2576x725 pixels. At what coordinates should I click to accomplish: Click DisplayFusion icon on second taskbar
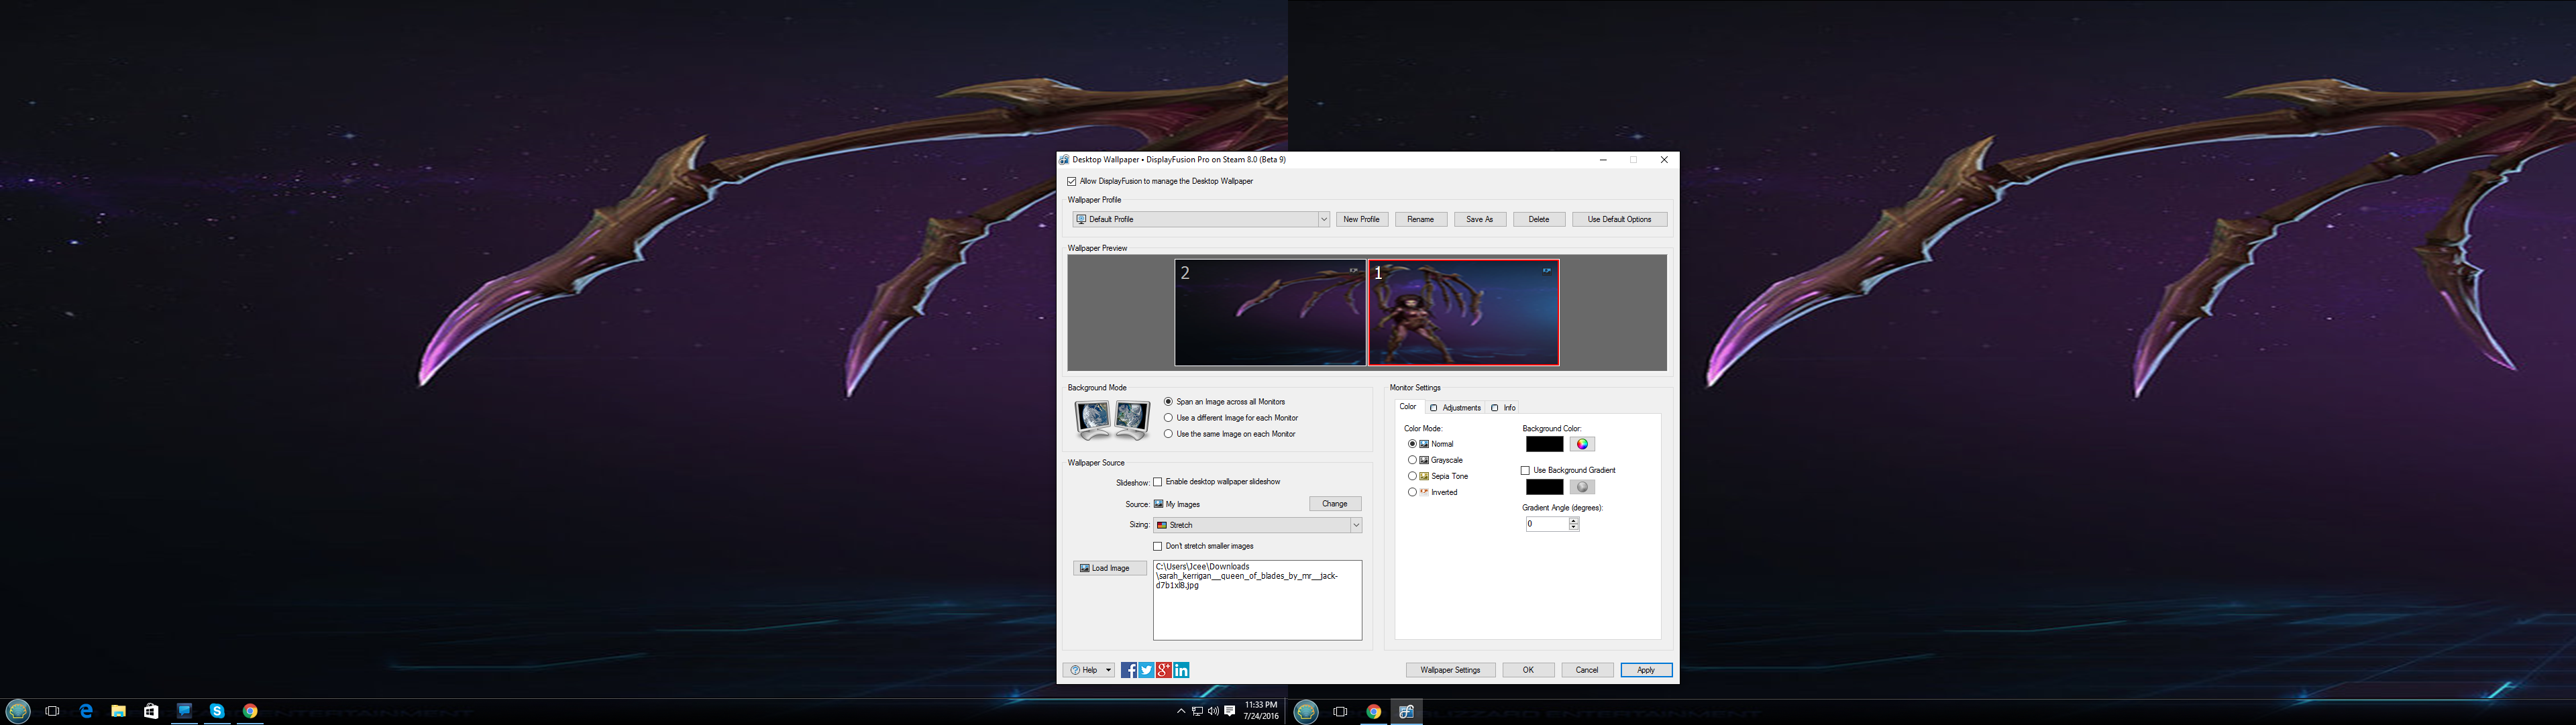tap(1406, 712)
